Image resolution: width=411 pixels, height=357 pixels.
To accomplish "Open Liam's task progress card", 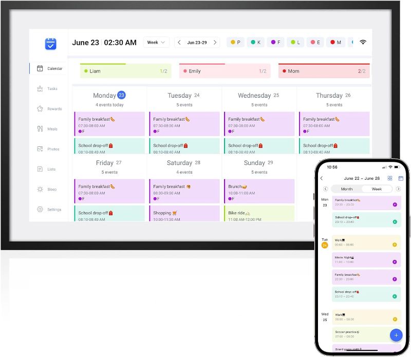I will pyautogui.click(x=125, y=71).
